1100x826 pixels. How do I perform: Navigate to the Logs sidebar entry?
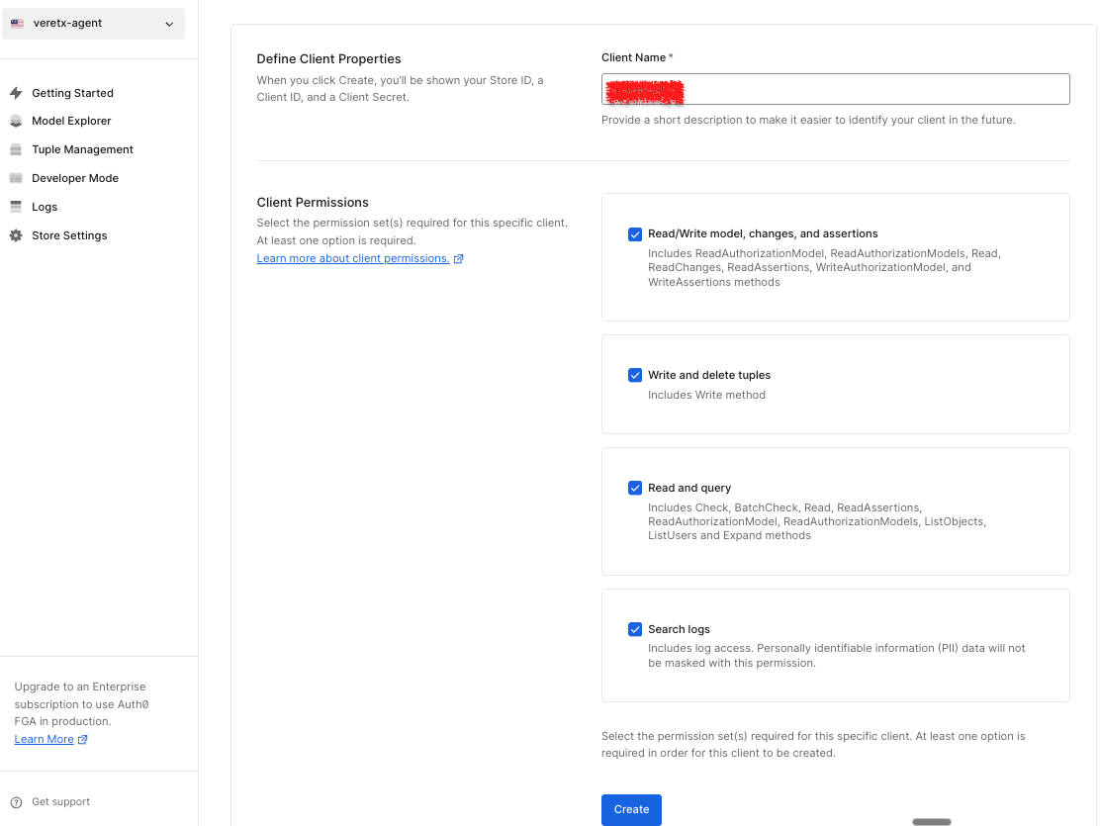[x=46, y=207]
